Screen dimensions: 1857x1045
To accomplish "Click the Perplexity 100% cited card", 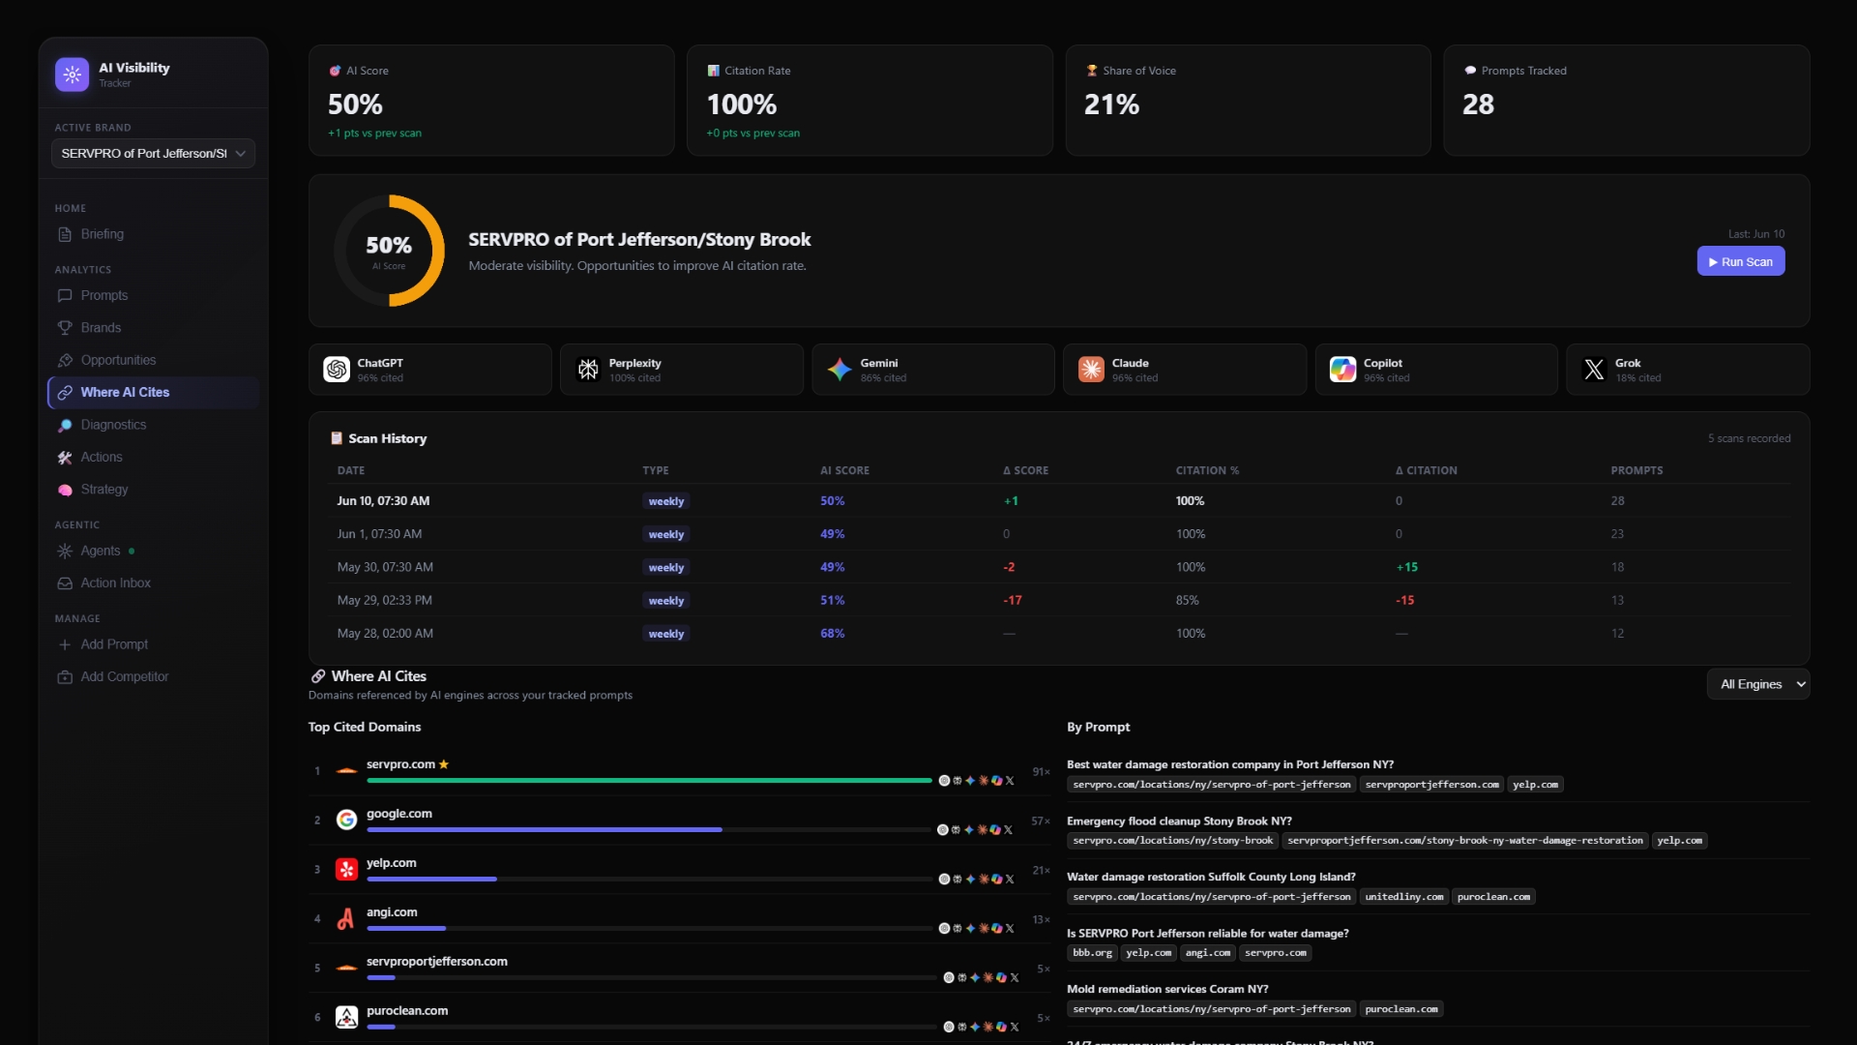I will (x=682, y=370).
